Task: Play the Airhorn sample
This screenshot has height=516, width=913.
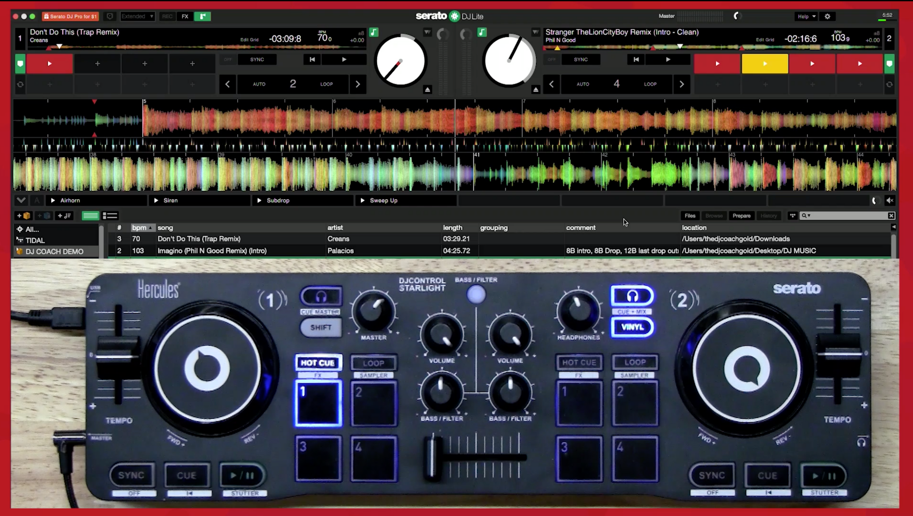Action: click(x=53, y=200)
